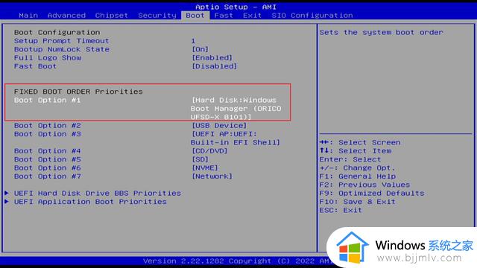Open the Main tab
The height and width of the screenshot is (268, 477).
(x=28, y=15)
